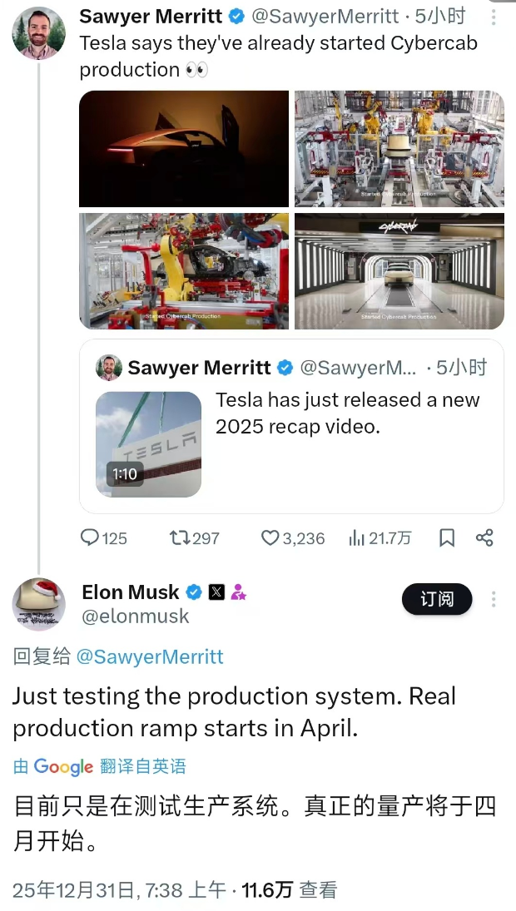The image size is (516, 911).
Task: Open the factory robot assembly line photo
Action: [x=399, y=148]
